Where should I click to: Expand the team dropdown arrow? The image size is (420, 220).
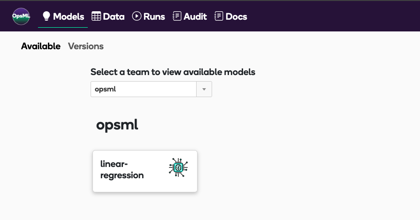pos(204,89)
